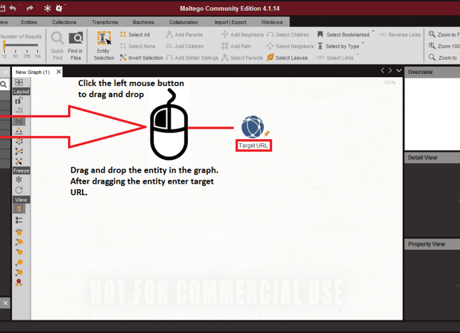This screenshot has width=460, height=333.
Task: Switch to the list view icon
Action: click(19, 220)
